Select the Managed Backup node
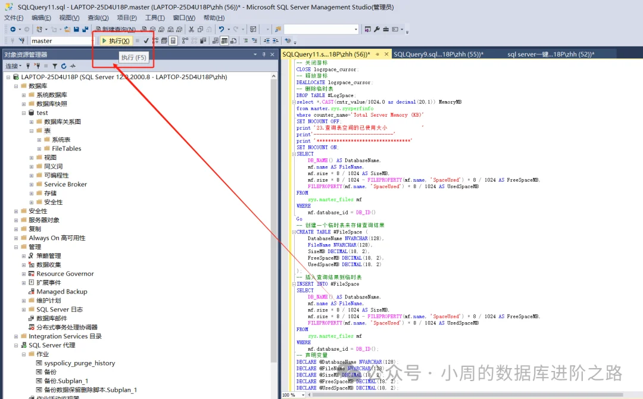 [61, 292]
